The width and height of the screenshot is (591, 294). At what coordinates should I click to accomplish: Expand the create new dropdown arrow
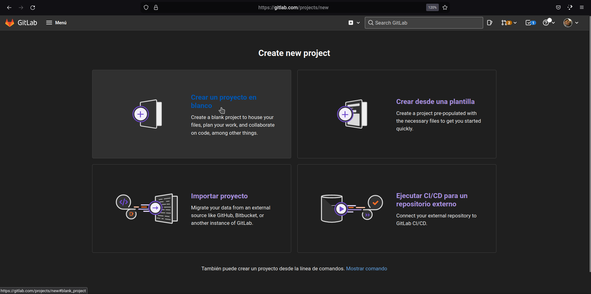click(x=358, y=23)
